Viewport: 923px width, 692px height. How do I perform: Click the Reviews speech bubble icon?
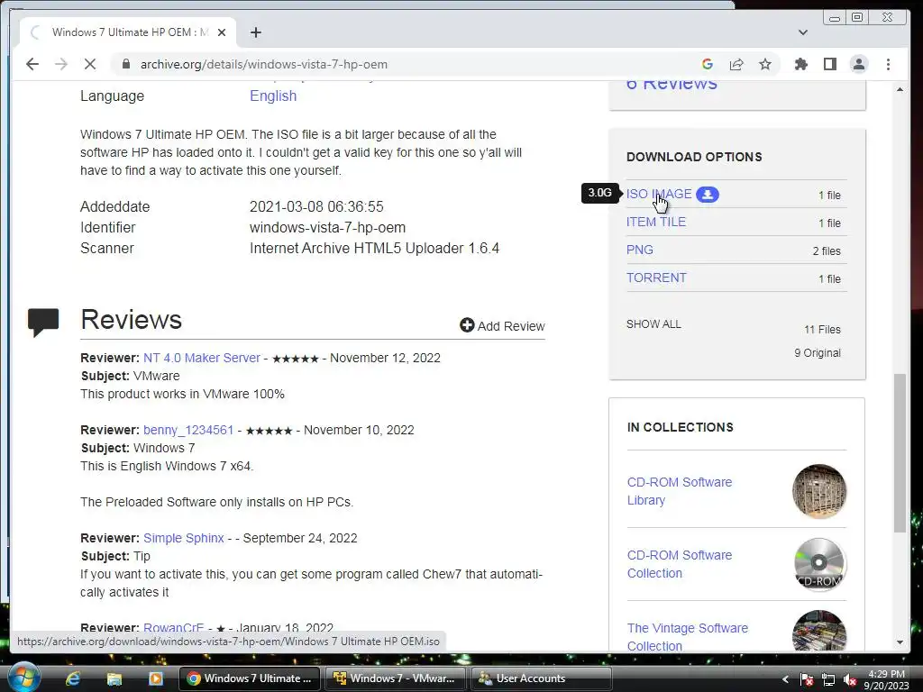pyautogui.click(x=43, y=322)
